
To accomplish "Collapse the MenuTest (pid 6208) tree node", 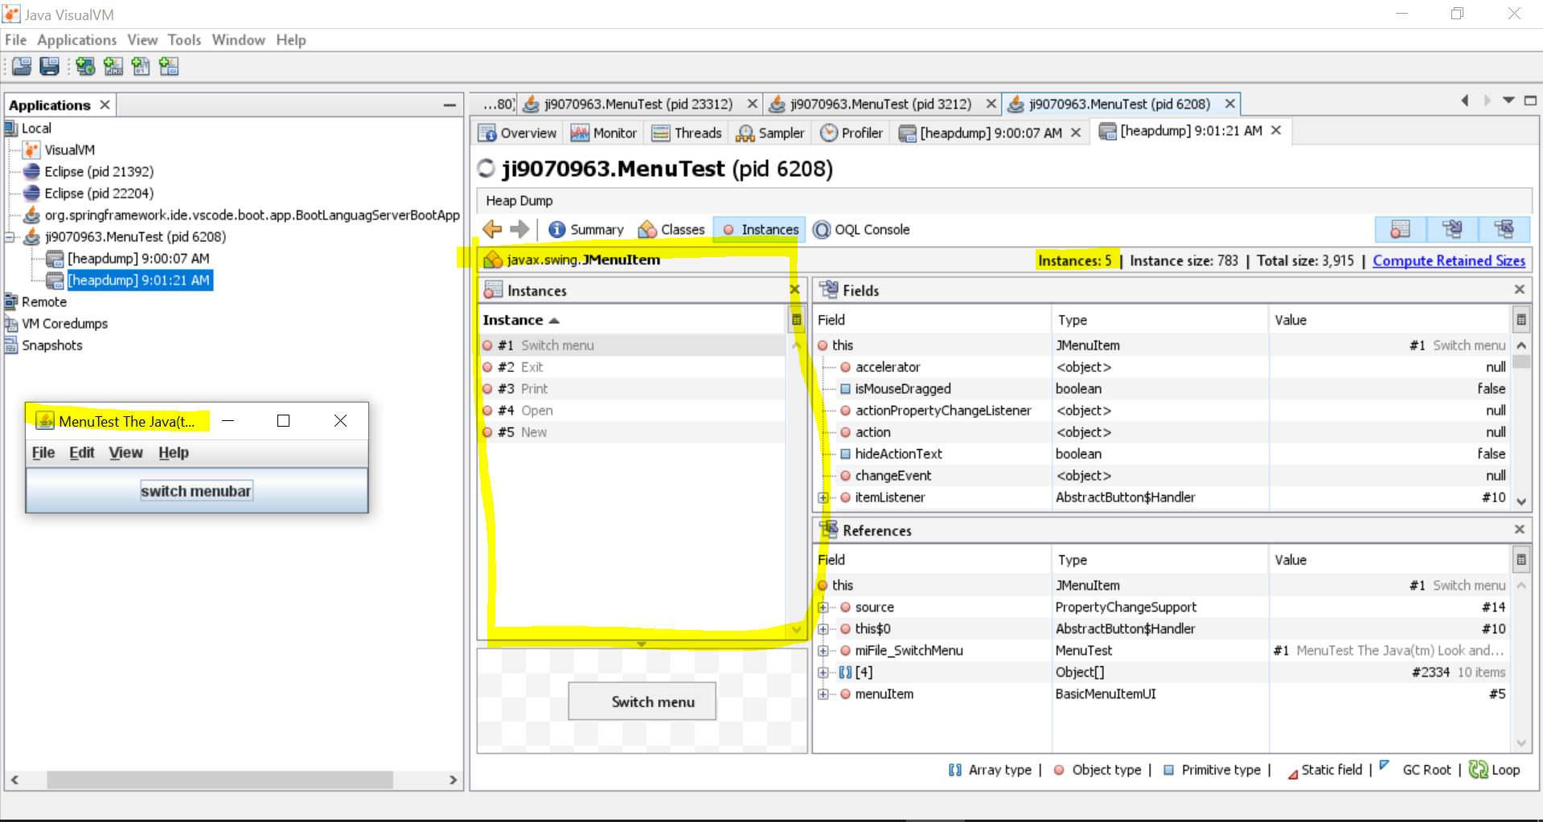I will 10,237.
